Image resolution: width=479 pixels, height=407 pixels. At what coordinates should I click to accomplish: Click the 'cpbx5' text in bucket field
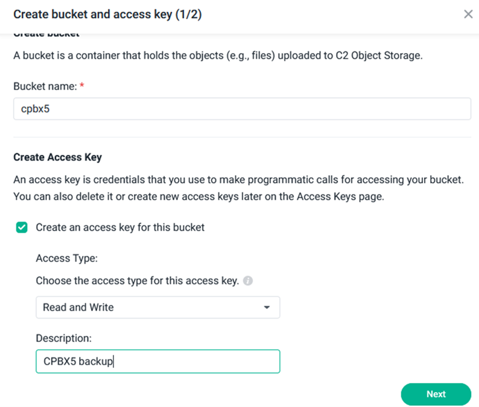pyautogui.click(x=35, y=109)
